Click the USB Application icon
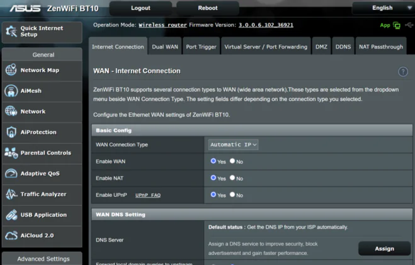This screenshot has width=415, height=265. pyautogui.click(x=11, y=215)
